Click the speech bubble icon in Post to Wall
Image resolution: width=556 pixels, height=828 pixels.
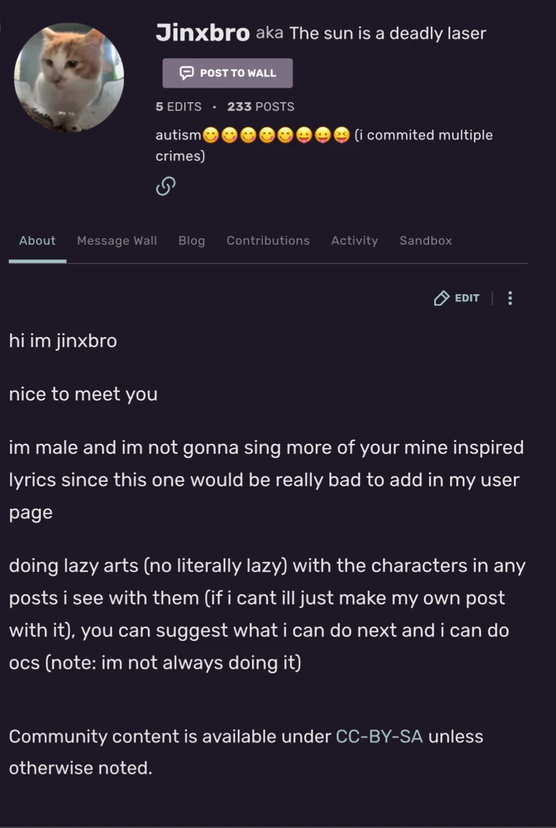[187, 73]
